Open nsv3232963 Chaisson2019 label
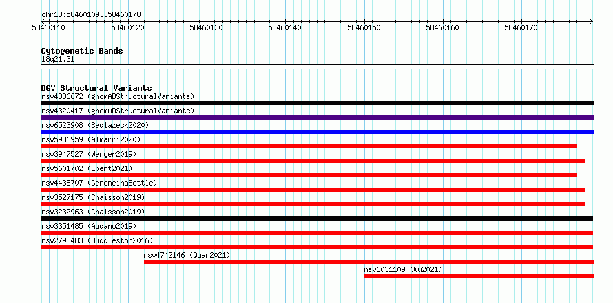 pos(93,212)
